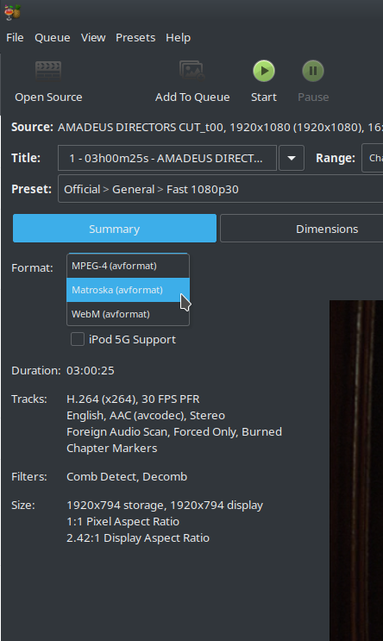Click the Title field showing AMADEUS DIRECT...
The width and height of the screenshot is (383, 641).
pyautogui.click(x=167, y=158)
